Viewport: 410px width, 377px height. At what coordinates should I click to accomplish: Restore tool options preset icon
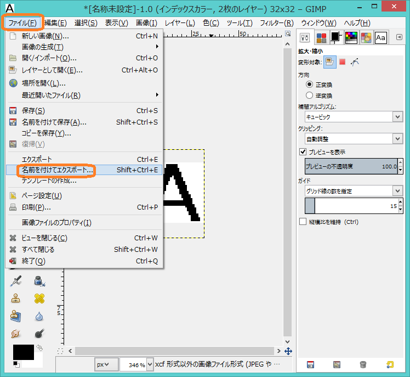[337, 365]
